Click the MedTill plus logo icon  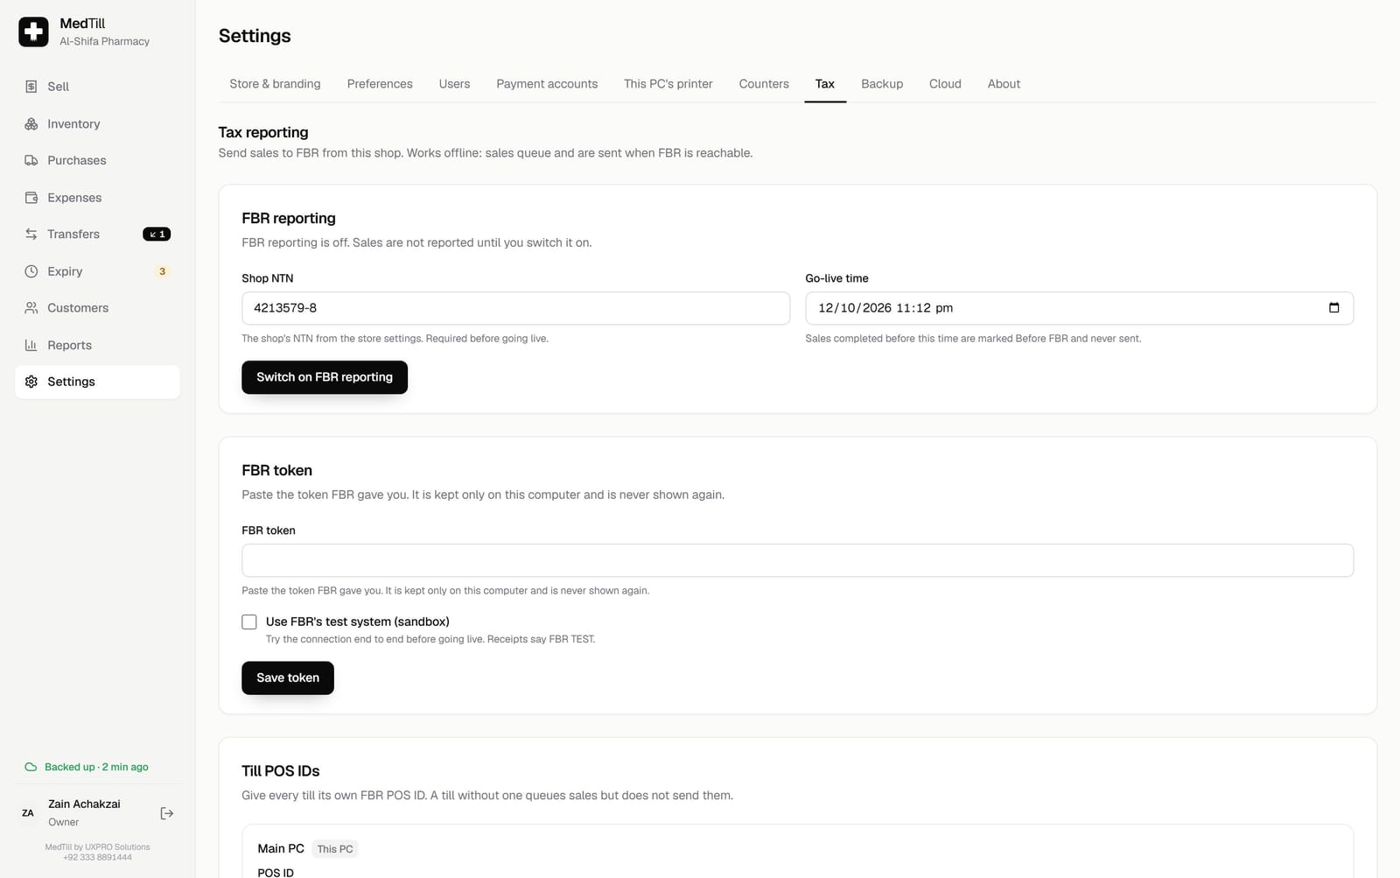tap(33, 32)
